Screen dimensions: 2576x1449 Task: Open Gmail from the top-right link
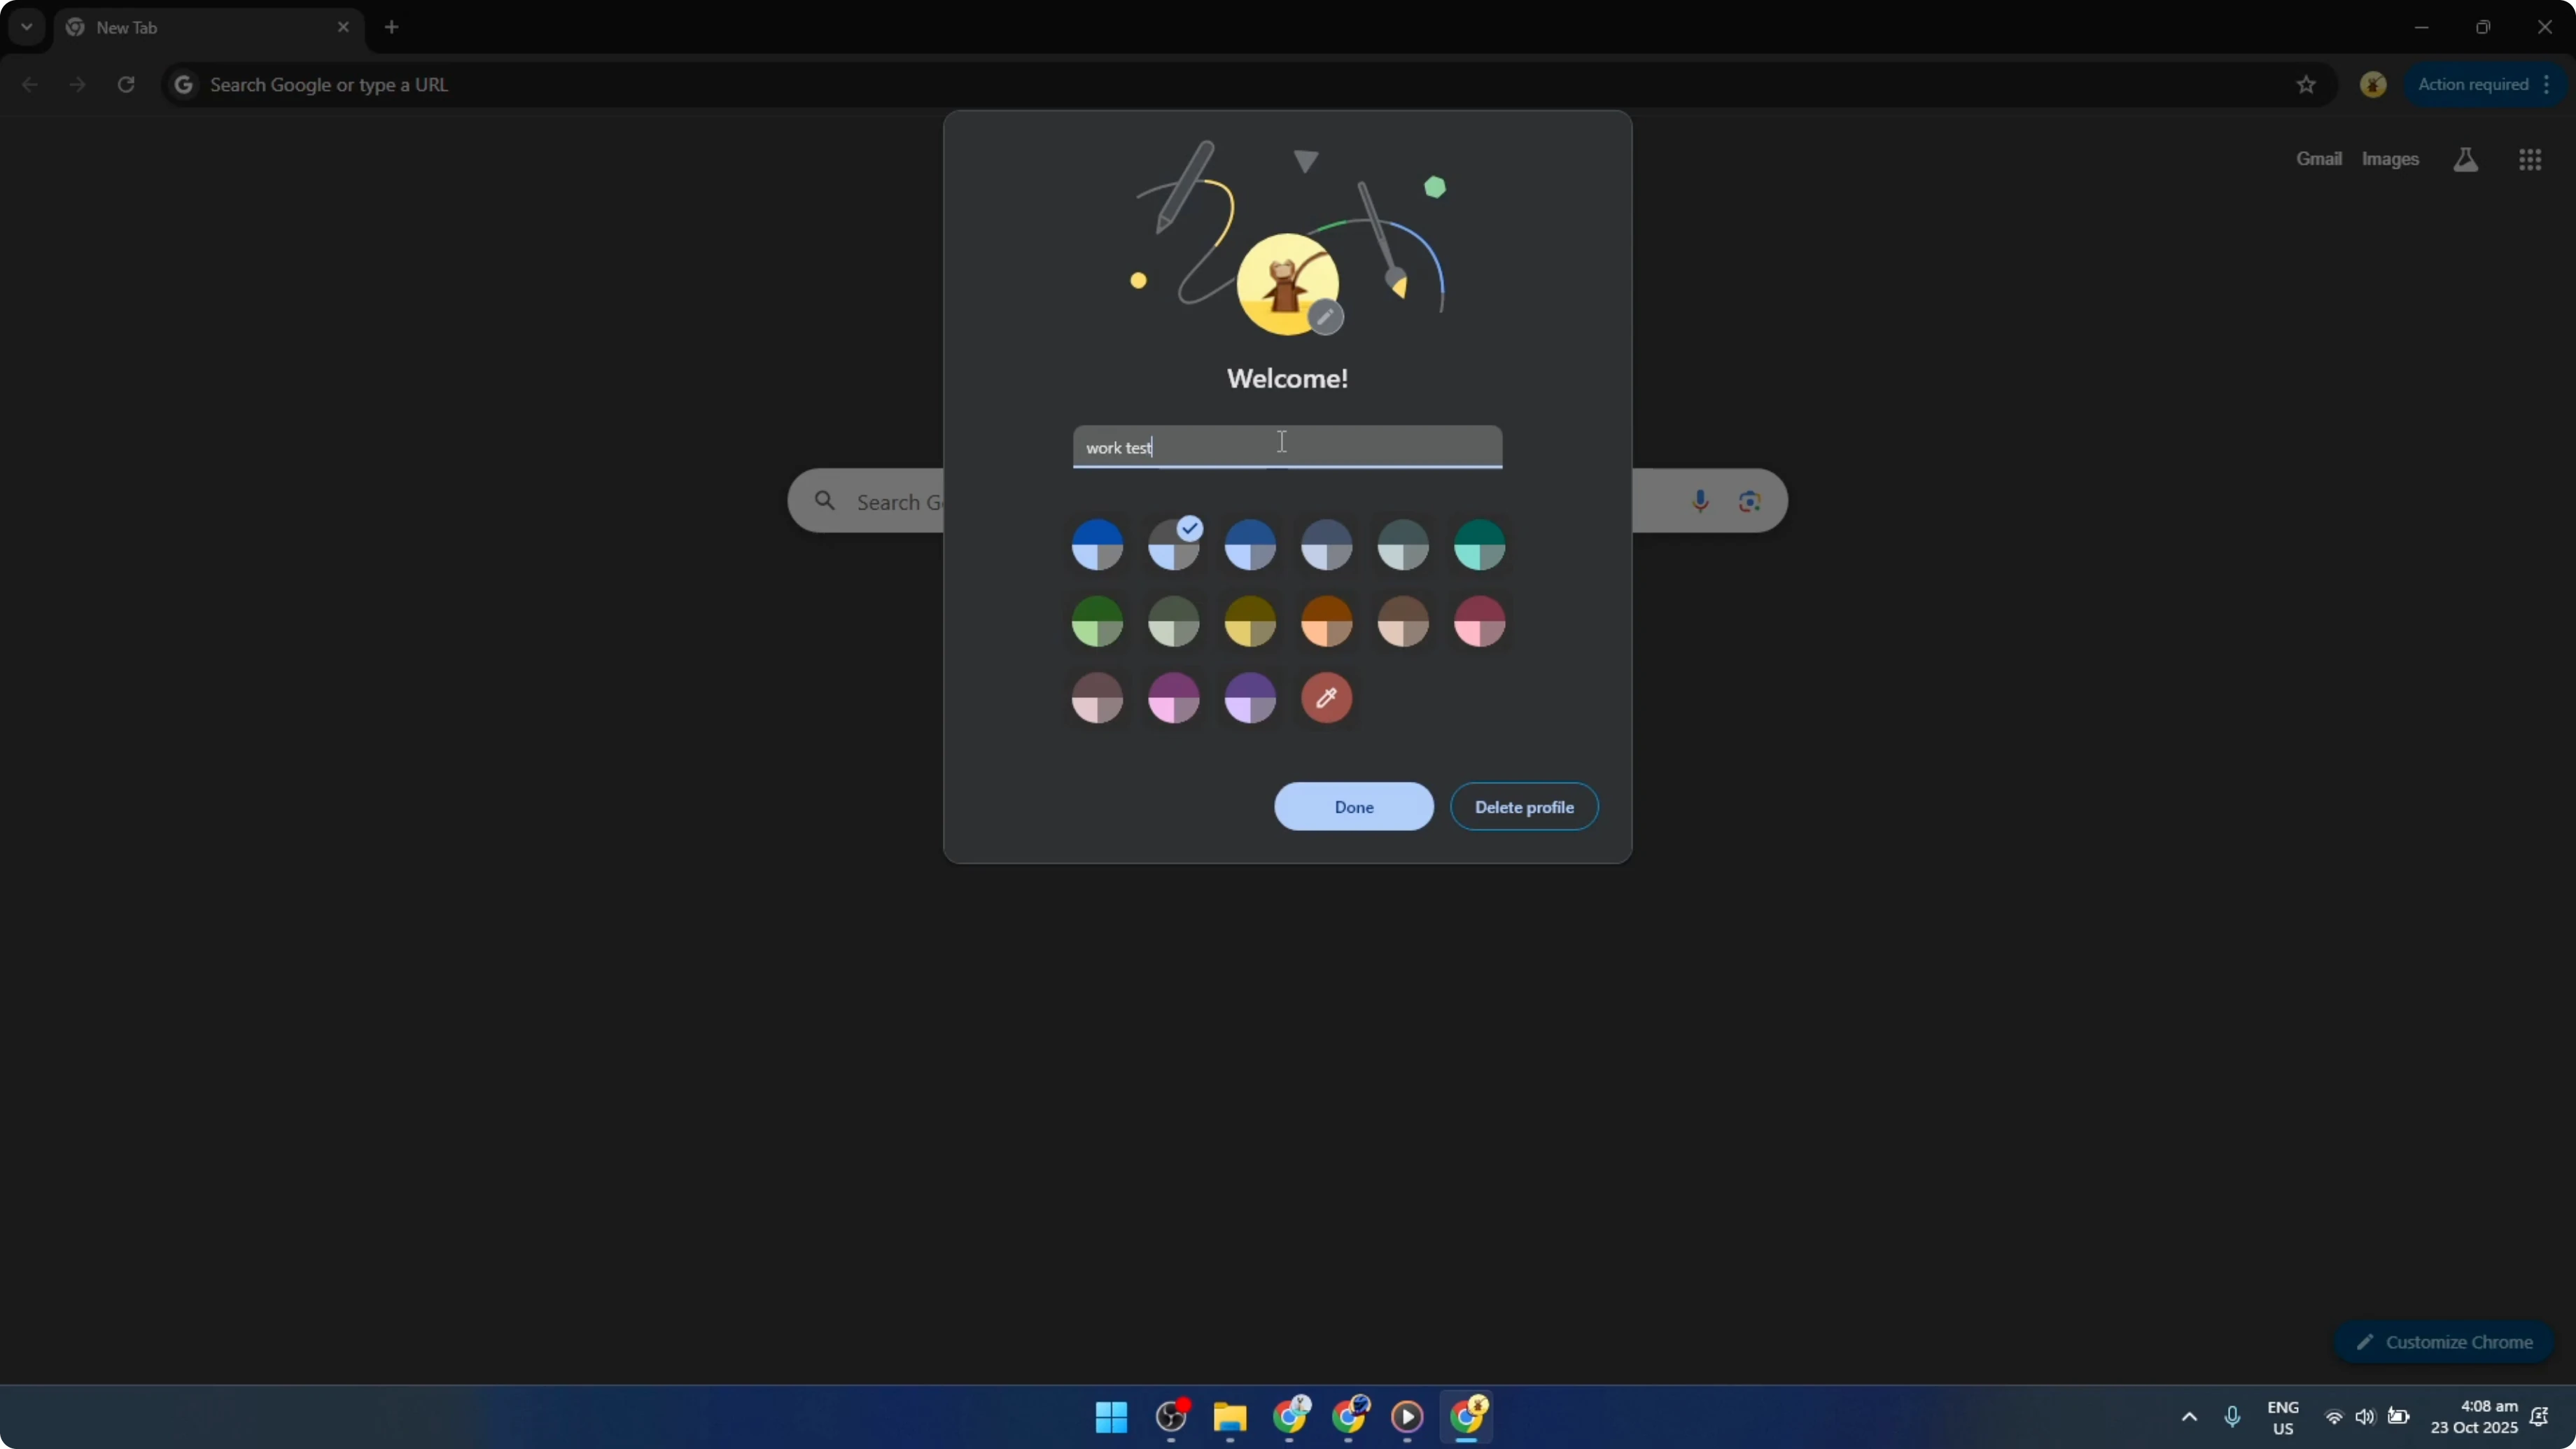point(2318,159)
